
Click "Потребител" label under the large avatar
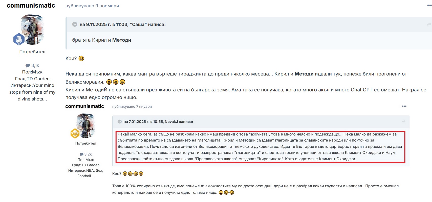pyautogui.click(x=32, y=52)
